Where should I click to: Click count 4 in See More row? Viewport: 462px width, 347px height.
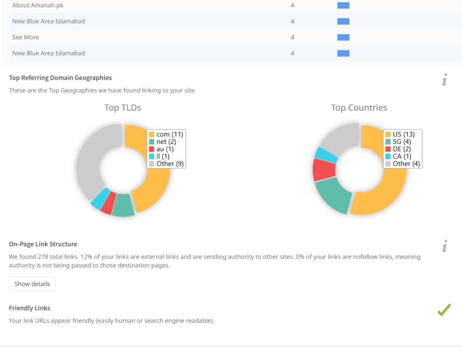pyautogui.click(x=292, y=37)
